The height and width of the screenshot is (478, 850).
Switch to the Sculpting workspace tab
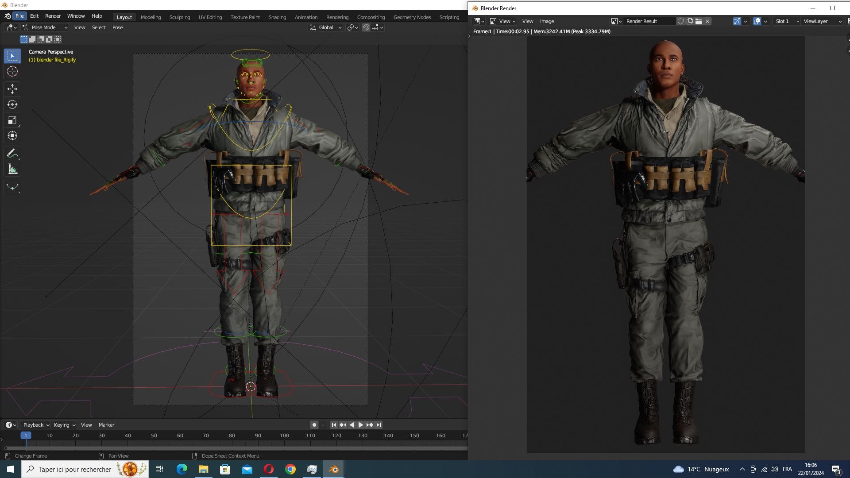(x=180, y=17)
